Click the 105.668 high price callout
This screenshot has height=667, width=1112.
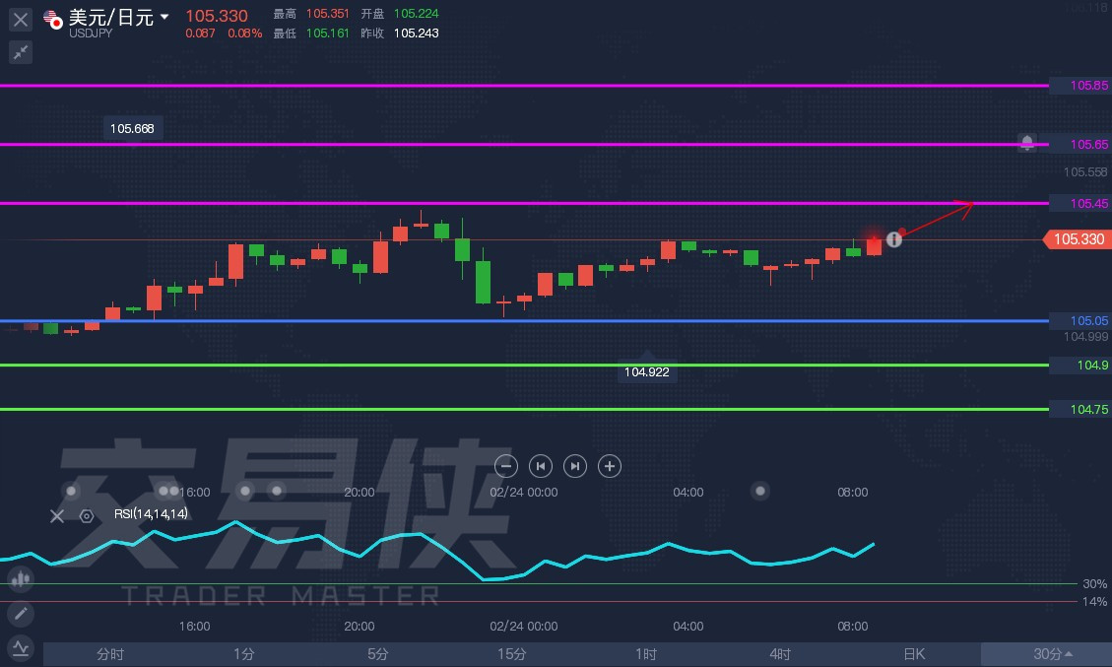132,128
